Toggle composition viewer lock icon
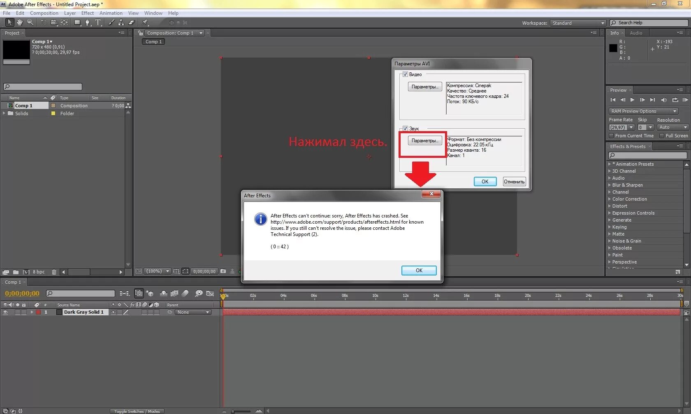This screenshot has width=691, height=414. (141, 33)
